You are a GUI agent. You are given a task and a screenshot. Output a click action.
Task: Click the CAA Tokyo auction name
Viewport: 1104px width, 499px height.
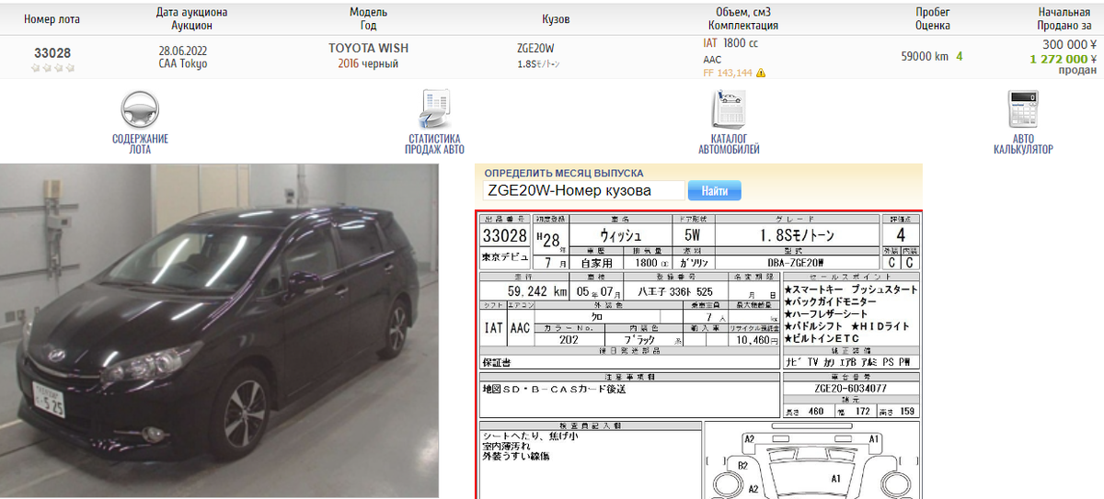[x=183, y=63]
